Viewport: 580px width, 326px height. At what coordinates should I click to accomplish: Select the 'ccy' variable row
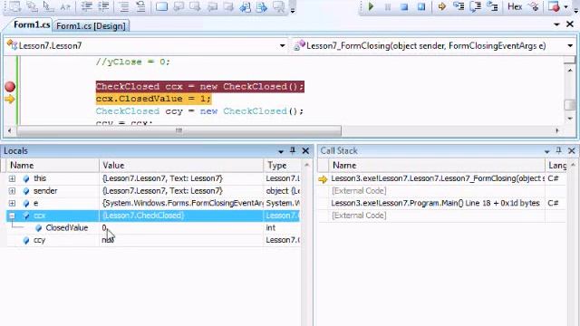153,240
